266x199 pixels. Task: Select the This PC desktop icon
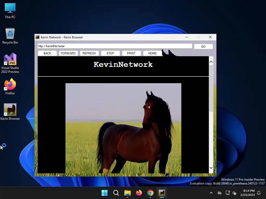[x=10, y=11]
